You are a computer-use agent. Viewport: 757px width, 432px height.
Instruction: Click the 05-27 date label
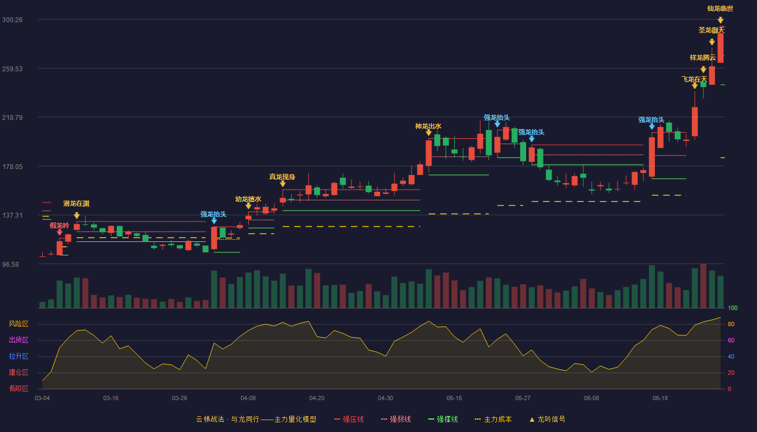point(523,398)
